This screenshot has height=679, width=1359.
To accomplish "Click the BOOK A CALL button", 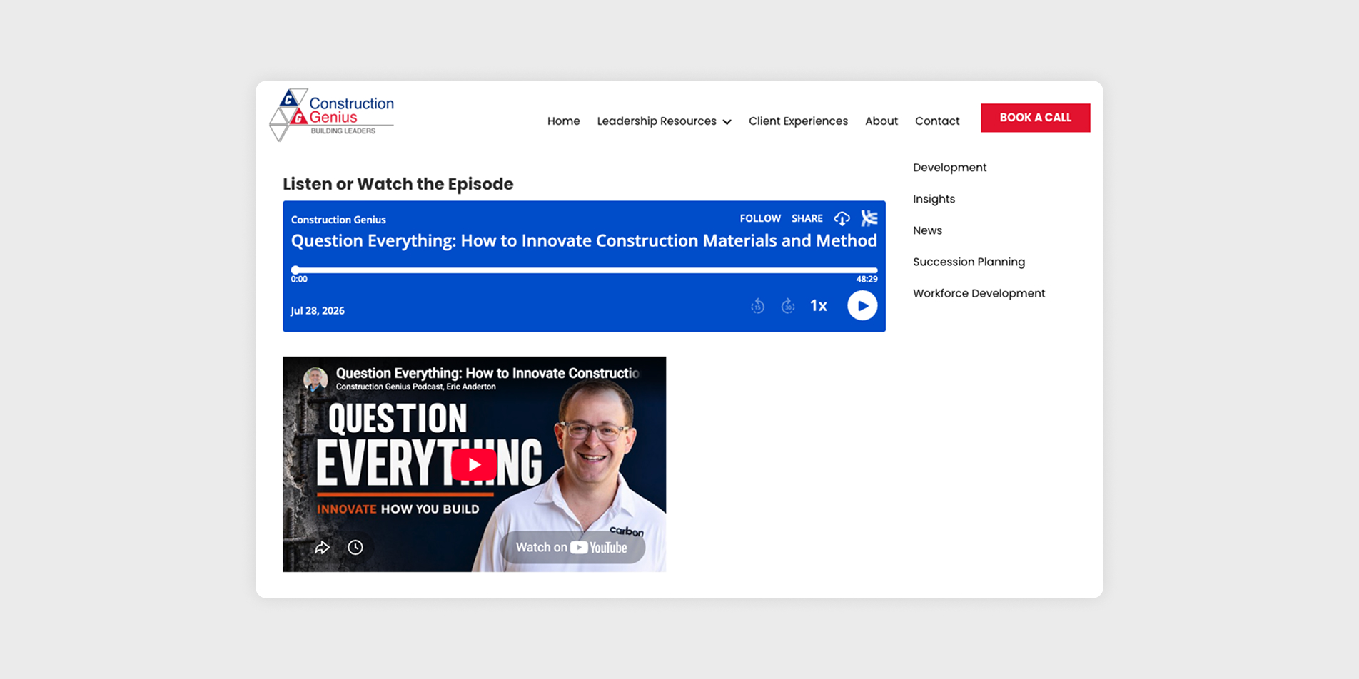I will click(x=1035, y=118).
